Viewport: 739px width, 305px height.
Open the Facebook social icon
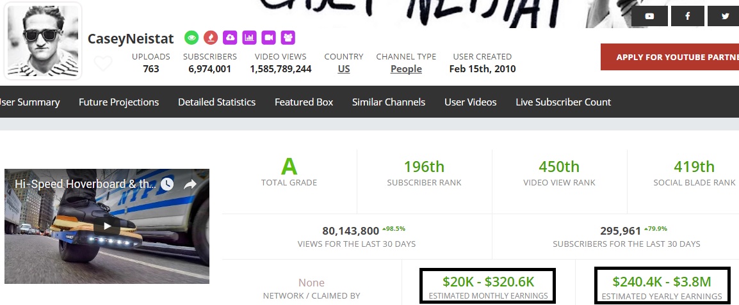point(687,16)
